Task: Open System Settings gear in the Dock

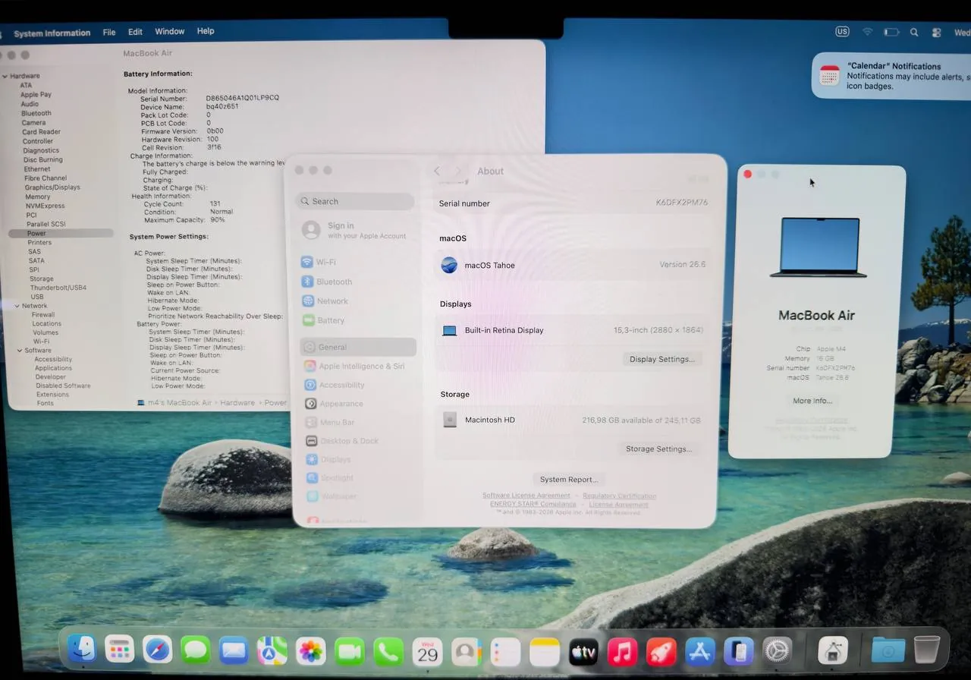Action: 777,650
